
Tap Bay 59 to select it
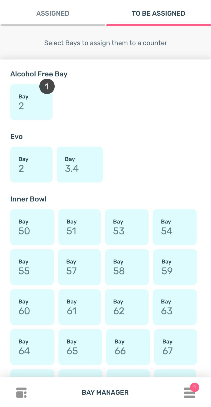point(175,267)
